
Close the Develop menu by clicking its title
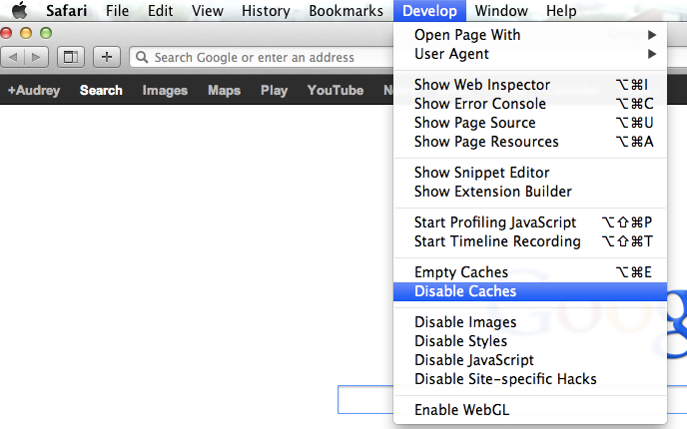(429, 11)
